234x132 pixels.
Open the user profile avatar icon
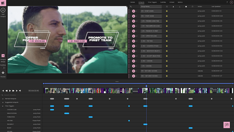[x=232, y=2]
